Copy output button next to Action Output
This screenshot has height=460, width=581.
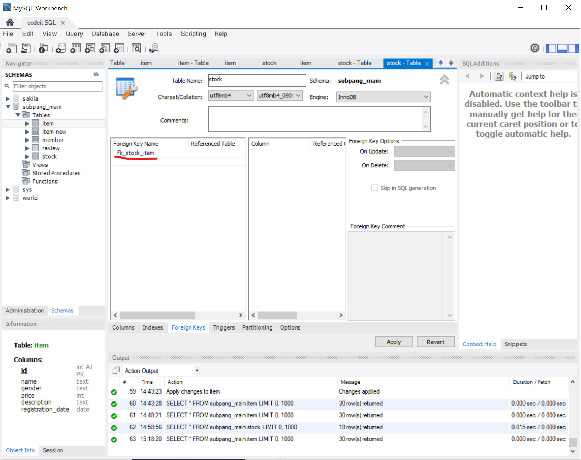click(116, 370)
